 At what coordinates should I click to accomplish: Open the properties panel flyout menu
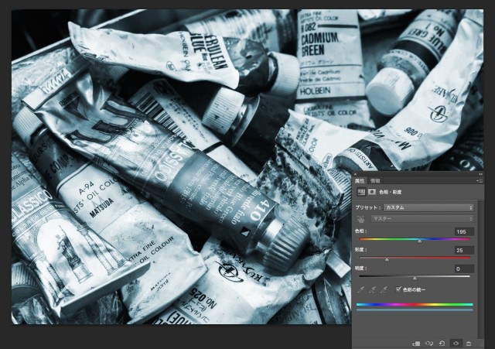[479, 180]
